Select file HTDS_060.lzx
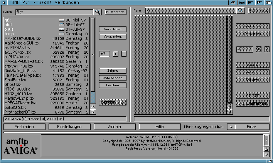This screenshot has height=163, width=273. tap(47, 89)
